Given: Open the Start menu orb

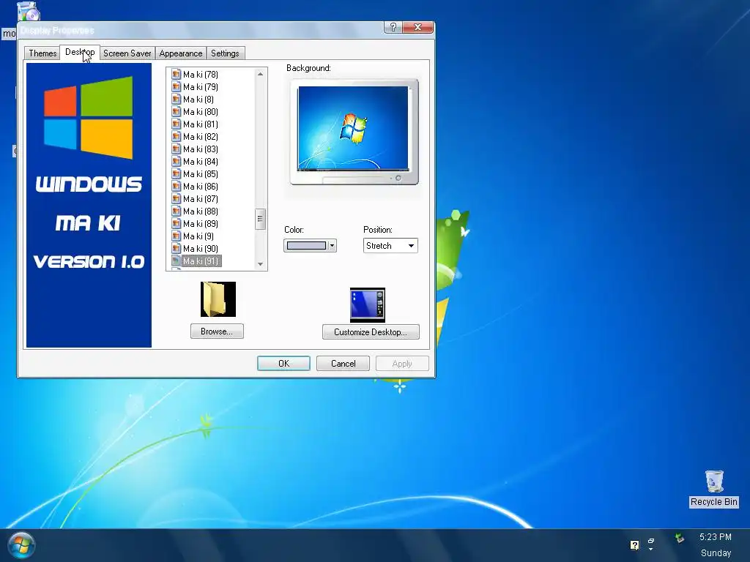Looking at the screenshot, I should click(21, 544).
